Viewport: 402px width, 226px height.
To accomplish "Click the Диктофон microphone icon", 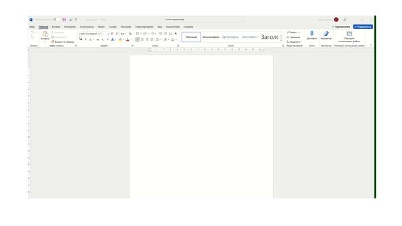I will [312, 33].
